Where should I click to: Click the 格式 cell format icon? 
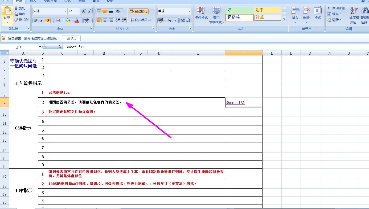coord(317,11)
